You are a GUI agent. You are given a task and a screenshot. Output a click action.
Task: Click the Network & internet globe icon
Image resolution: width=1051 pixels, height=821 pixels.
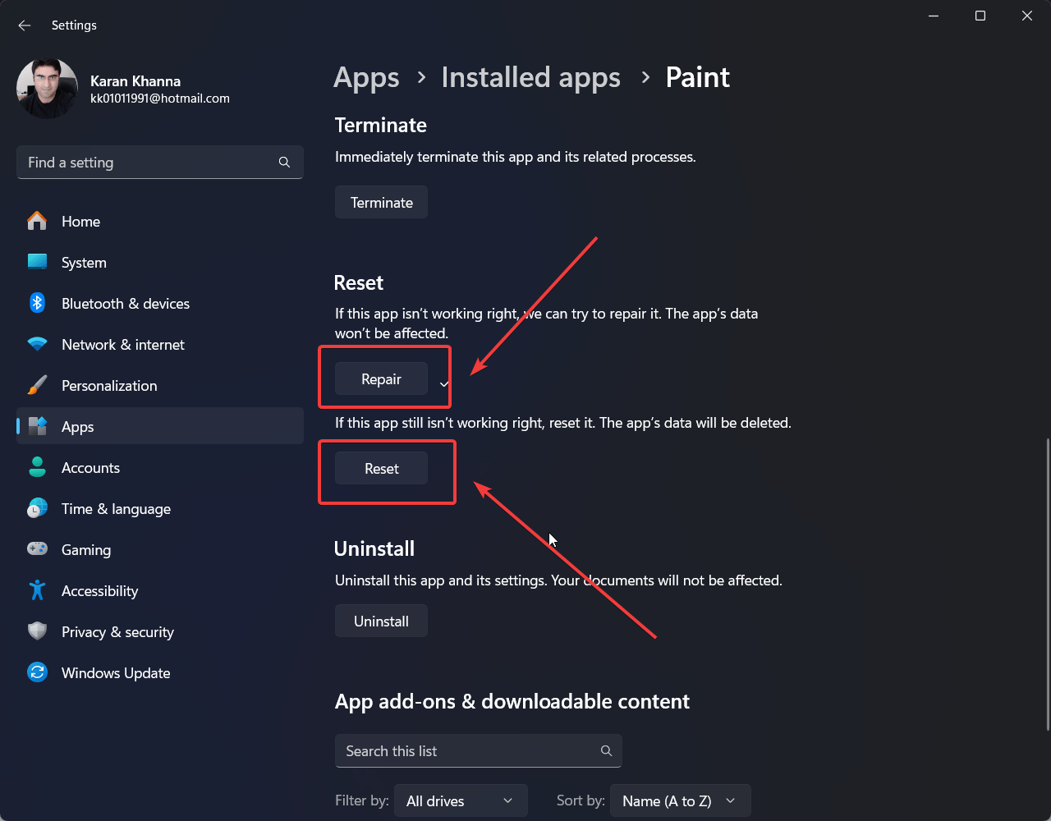(x=37, y=344)
